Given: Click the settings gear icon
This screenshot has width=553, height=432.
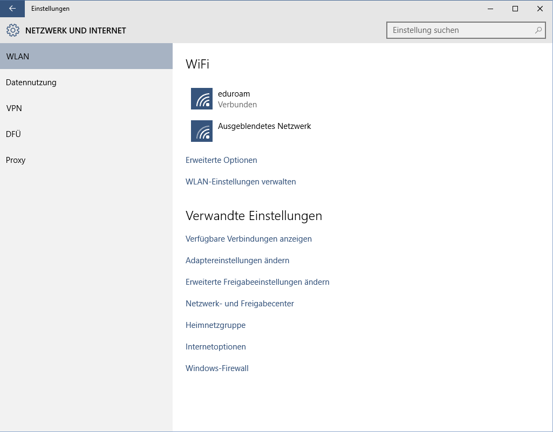Looking at the screenshot, I should [13, 30].
